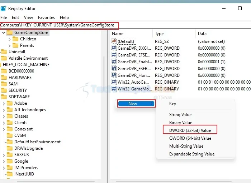Click the GameDVR_EFSE DWORD value icon
The height and width of the screenshot is (183, 251).
click(x=114, y=55)
